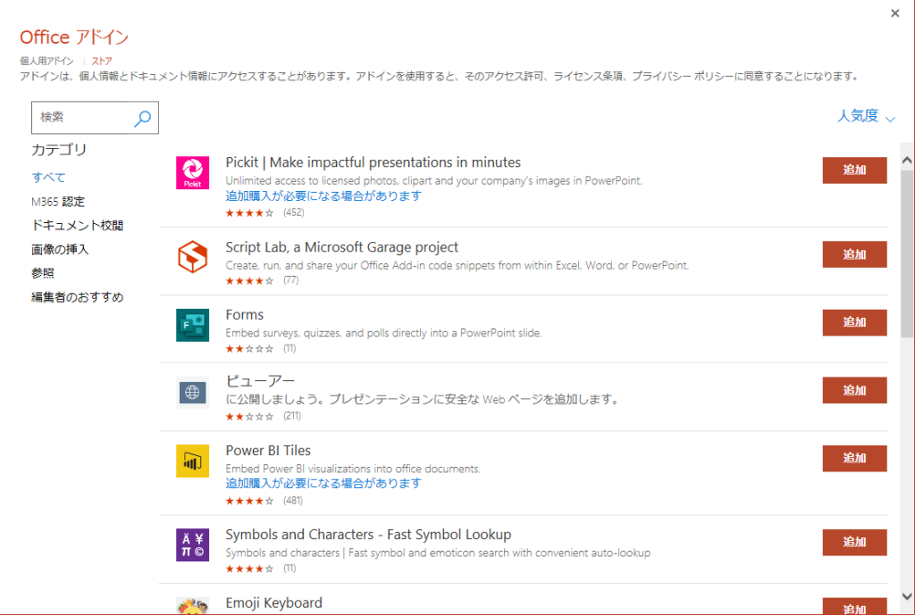The height and width of the screenshot is (615, 915).
Task: Select the Forms add-in icon
Action: click(192, 323)
